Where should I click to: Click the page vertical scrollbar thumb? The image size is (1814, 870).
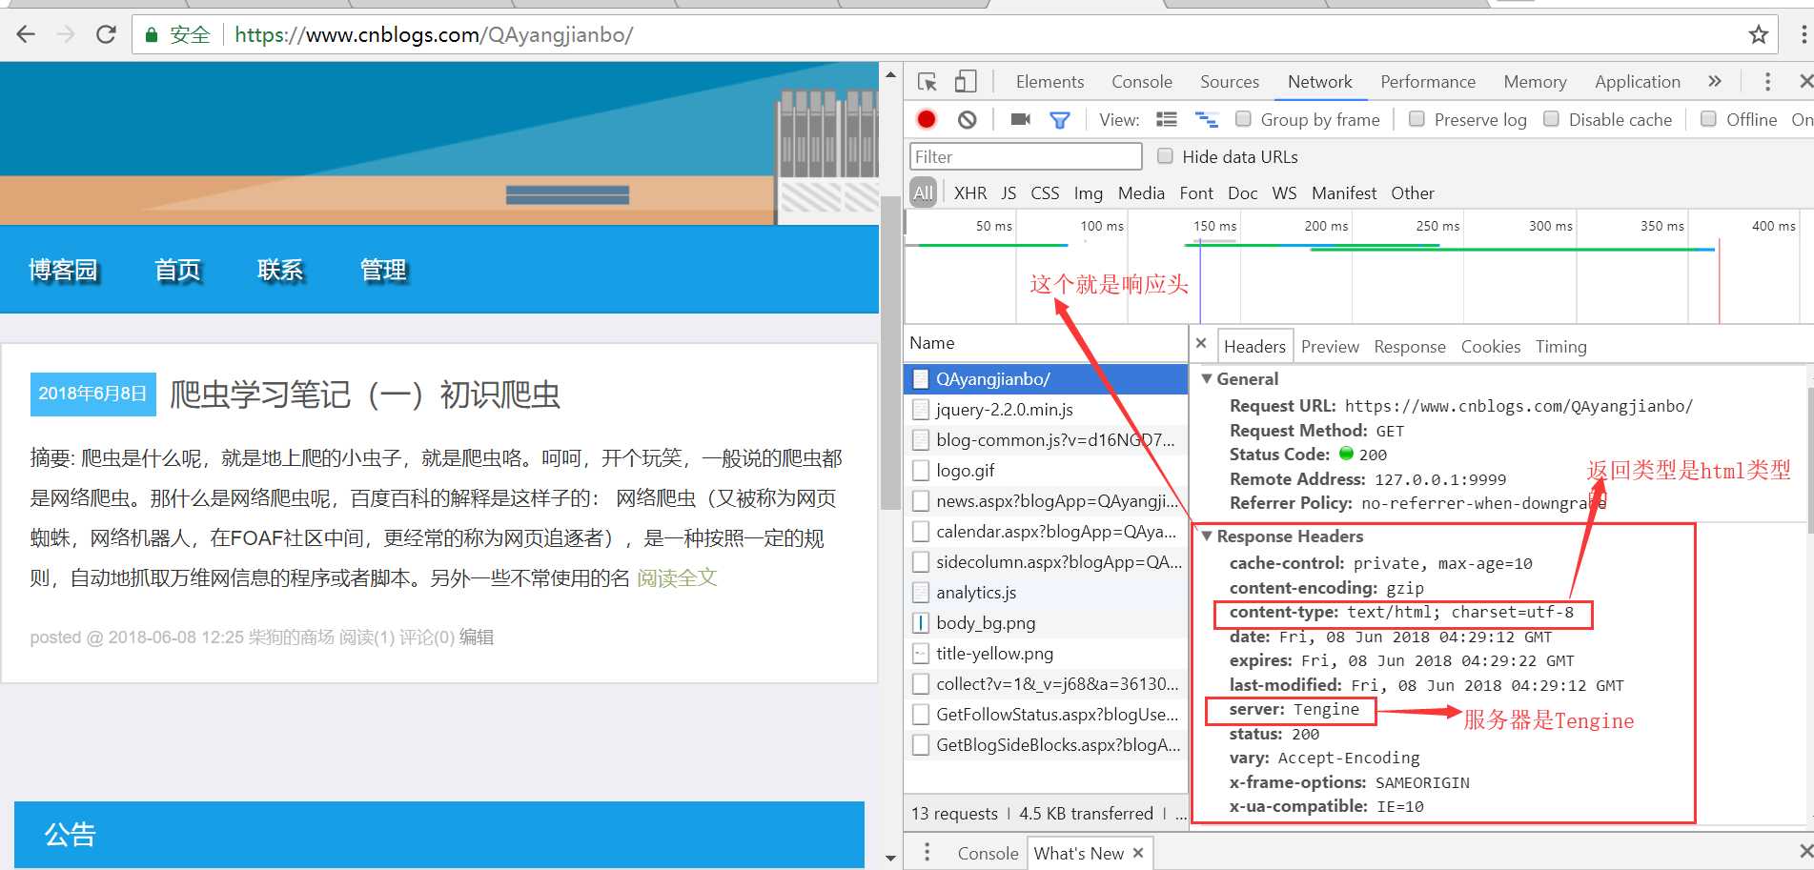tap(890, 353)
